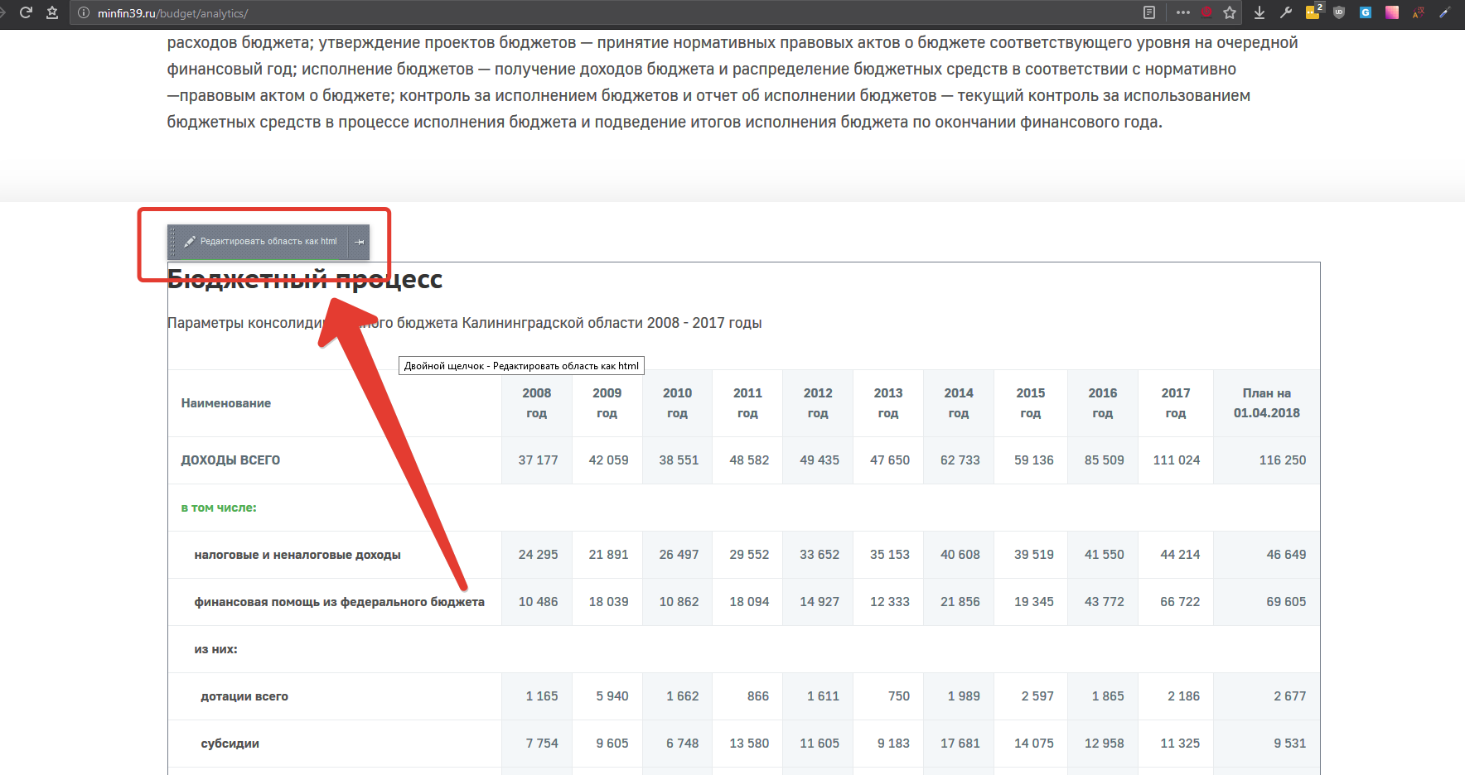Click the wrench developer tools icon

pyautogui.click(x=1286, y=12)
